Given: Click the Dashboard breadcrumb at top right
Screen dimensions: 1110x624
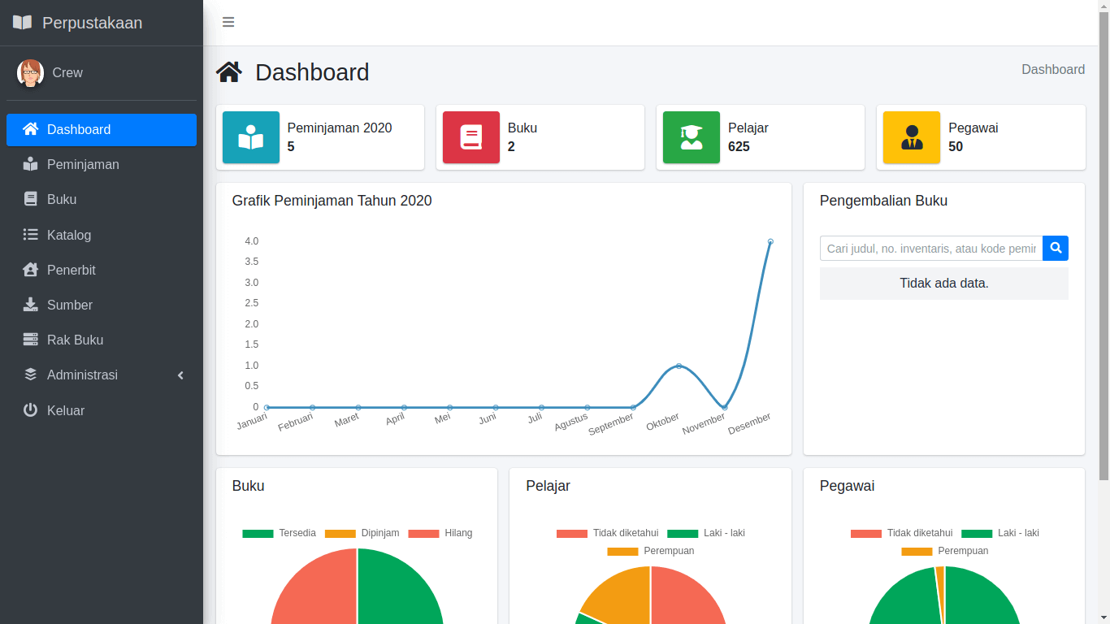Looking at the screenshot, I should pyautogui.click(x=1053, y=70).
